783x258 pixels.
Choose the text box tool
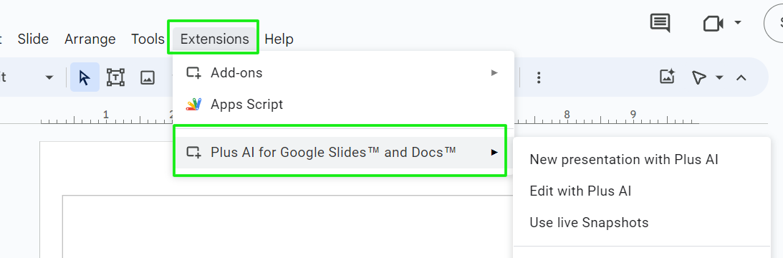tap(115, 77)
